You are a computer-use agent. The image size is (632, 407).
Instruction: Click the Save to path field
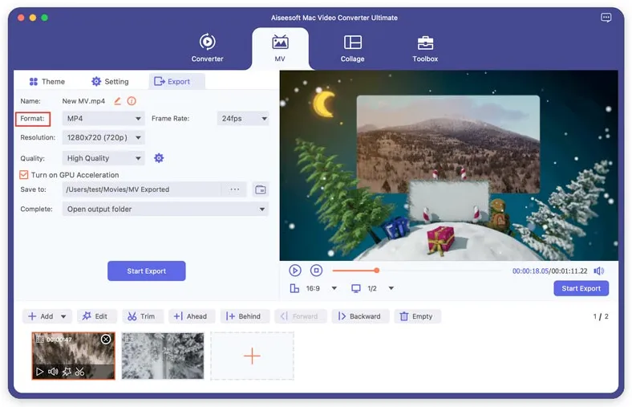[141, 189]
